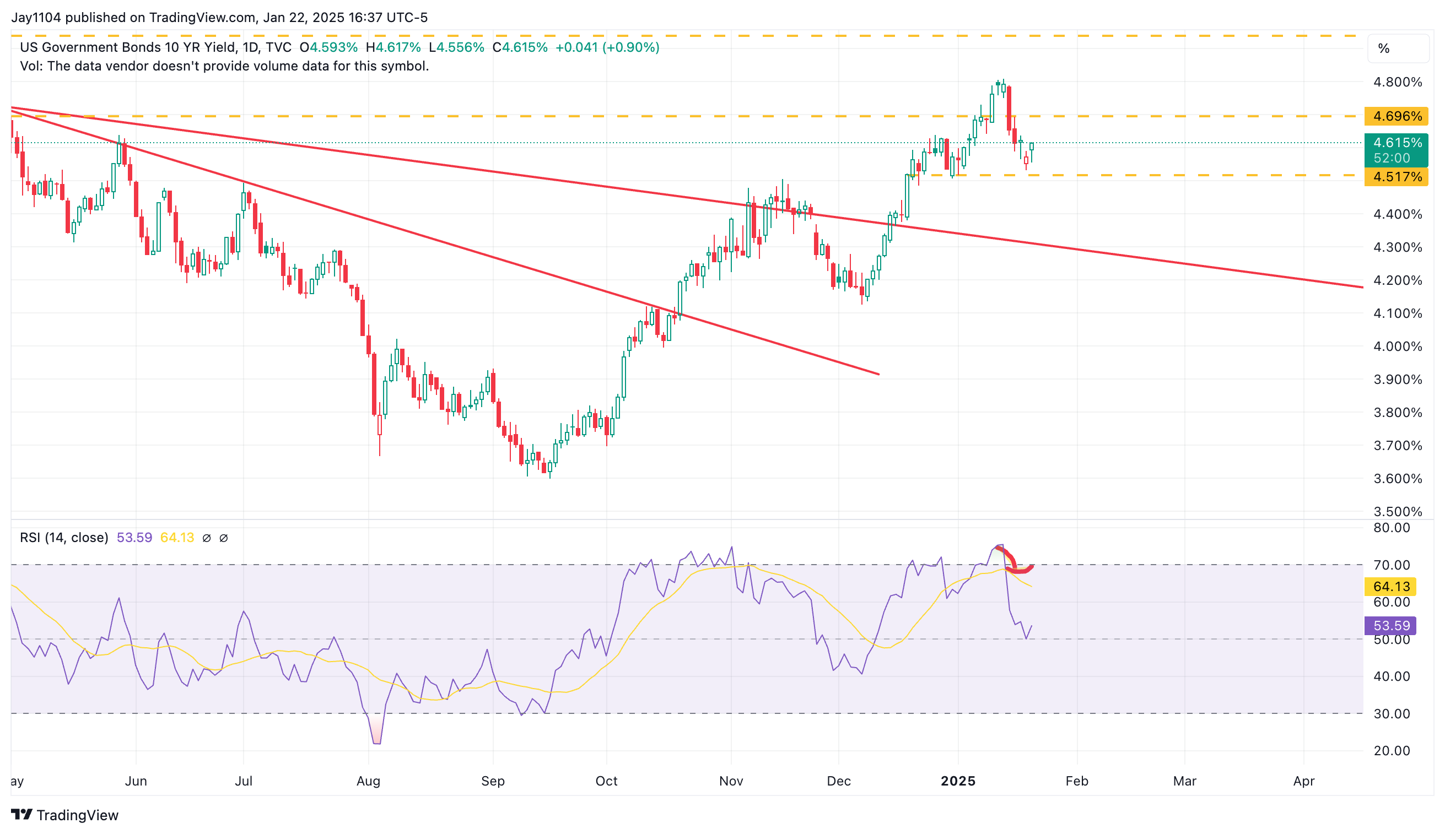Click the Jun label on time axis
1445x834 pixels.
click(136, 781)
